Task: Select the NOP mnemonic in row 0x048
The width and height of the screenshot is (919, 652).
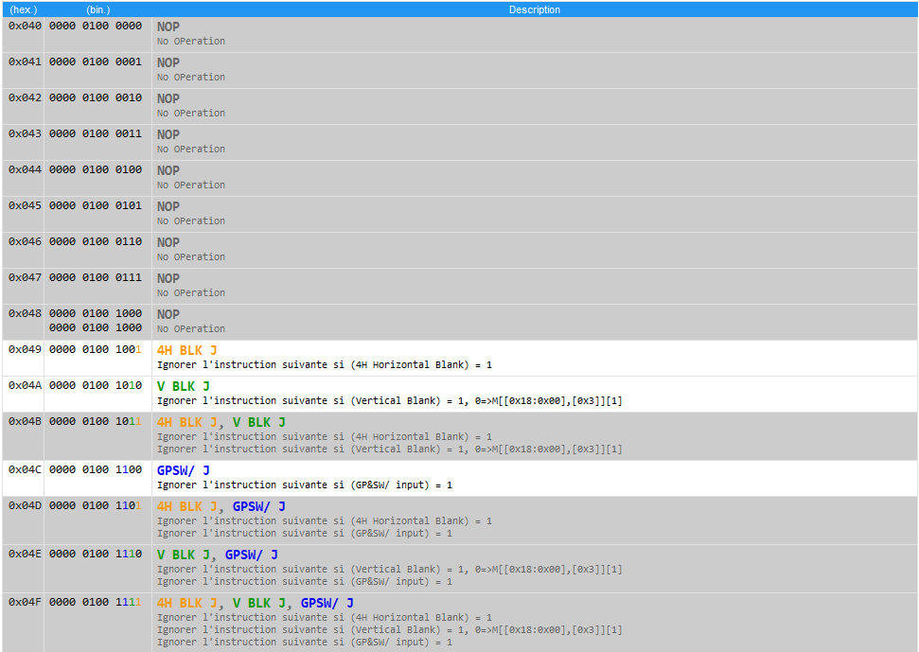Action: [168, 315]
